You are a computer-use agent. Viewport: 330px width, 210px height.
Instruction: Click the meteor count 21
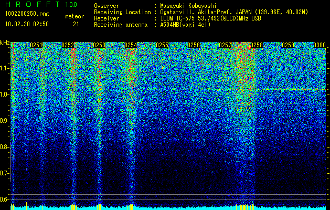[x=76, y=24]
